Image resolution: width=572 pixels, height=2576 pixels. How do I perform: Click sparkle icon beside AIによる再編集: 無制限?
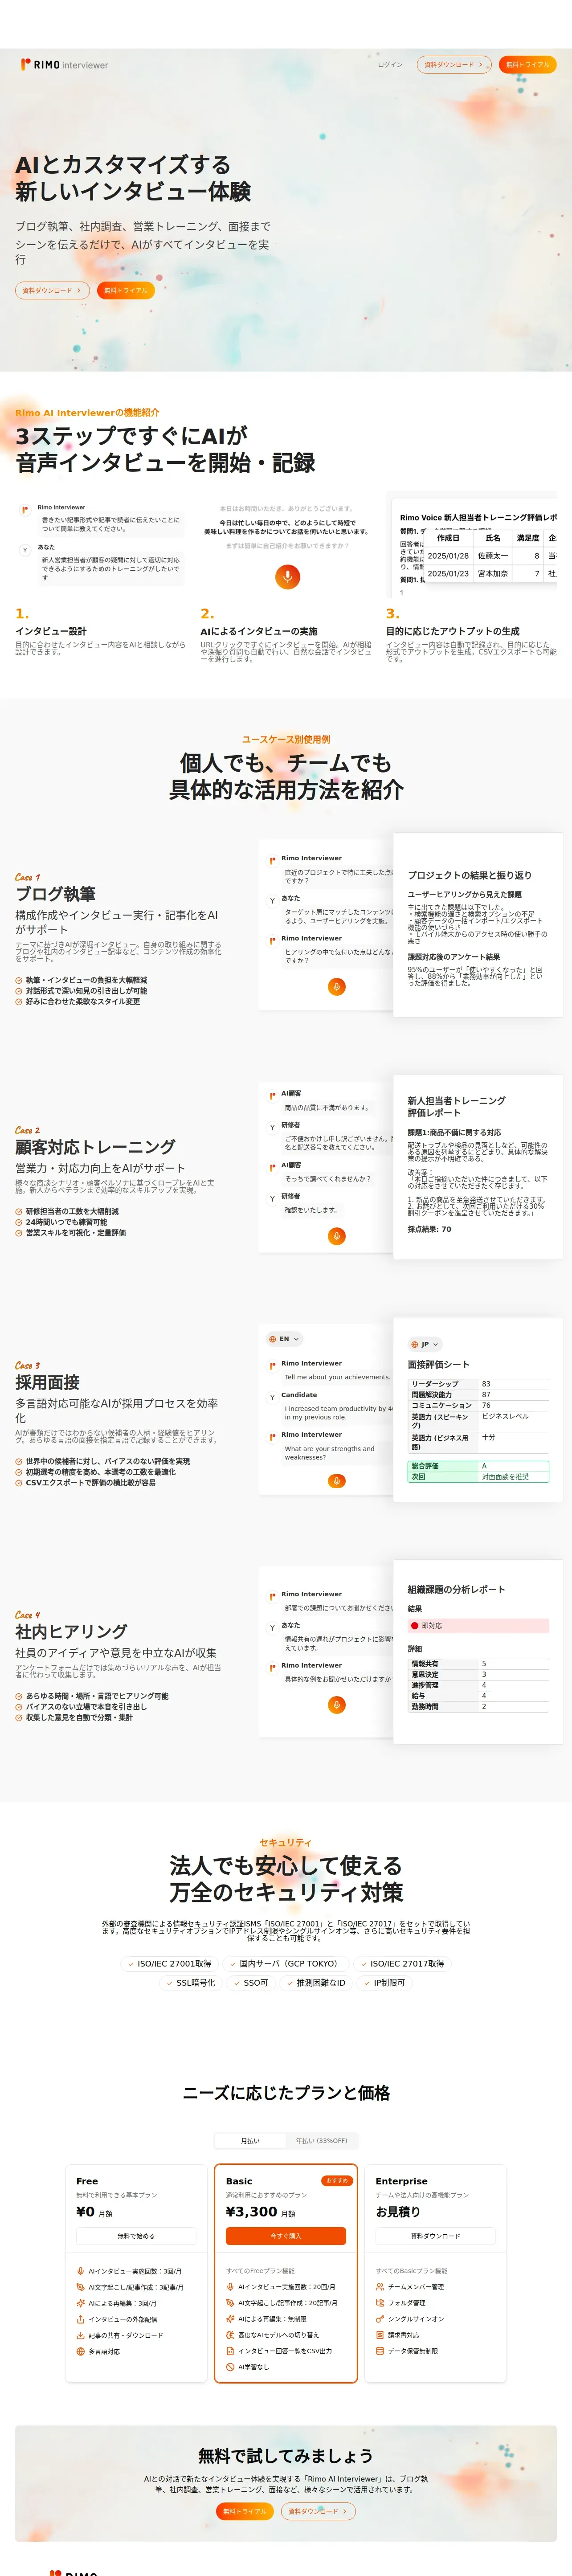click(x=230, y=2319)
